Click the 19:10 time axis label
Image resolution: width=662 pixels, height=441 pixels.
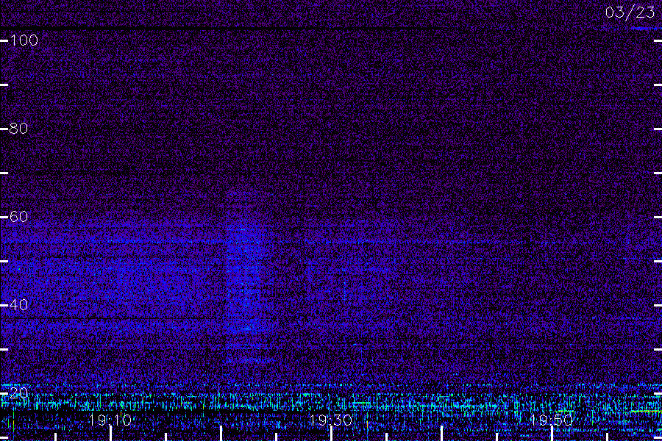click(110, 420)
